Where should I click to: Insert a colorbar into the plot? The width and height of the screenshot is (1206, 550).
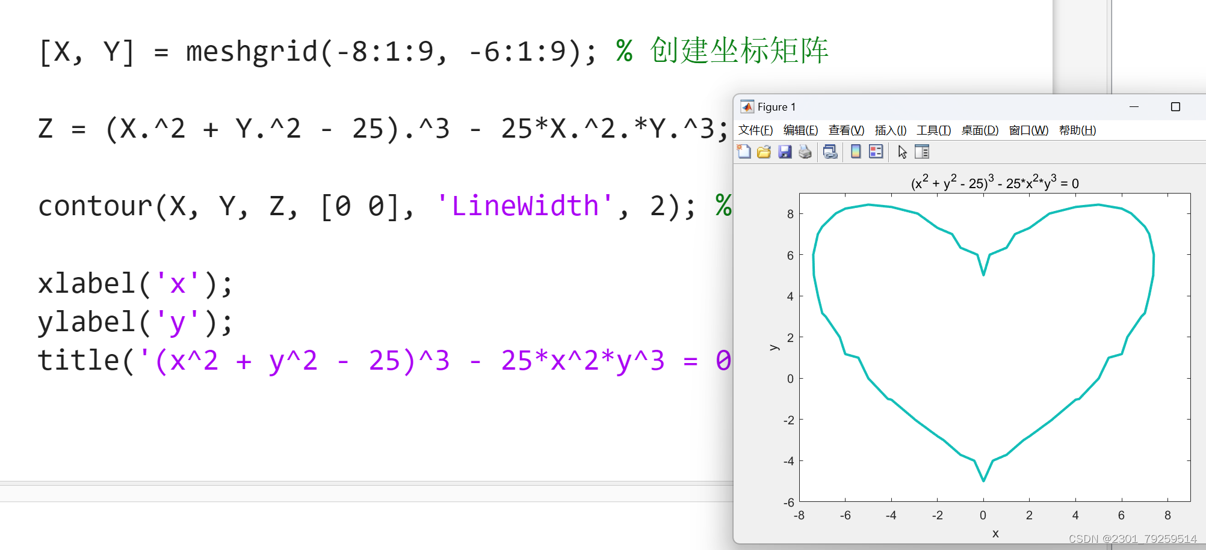(855, 152)
